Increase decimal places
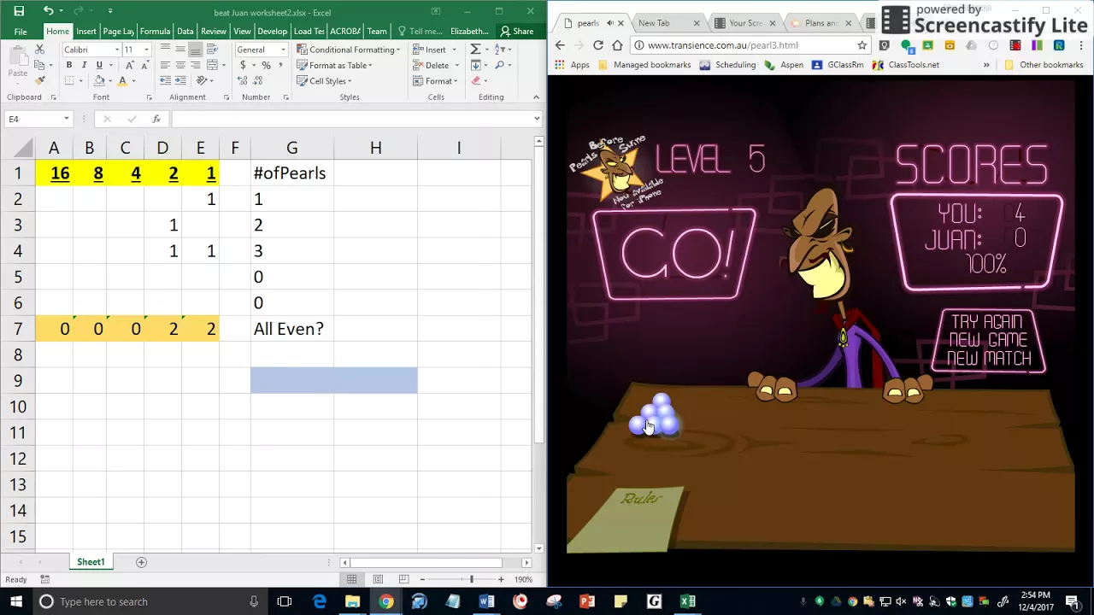 coord(244,80)
